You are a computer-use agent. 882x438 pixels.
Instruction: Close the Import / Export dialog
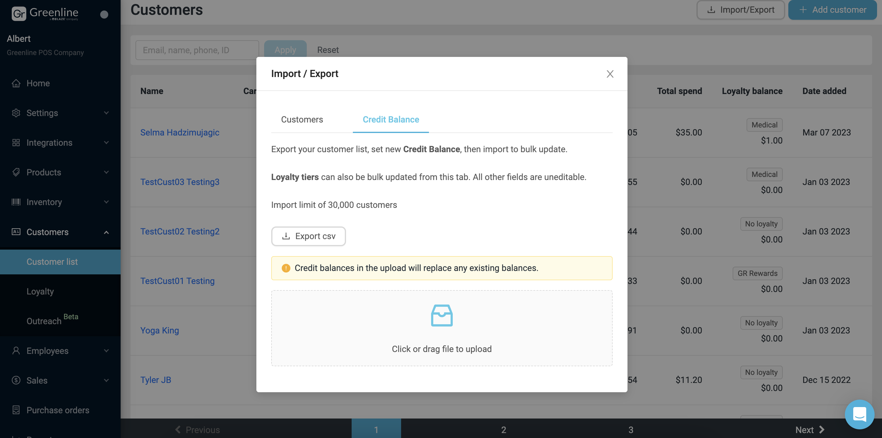610,74
